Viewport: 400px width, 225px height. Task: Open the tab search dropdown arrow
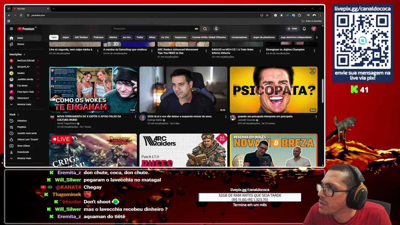(x=8, y=8)
